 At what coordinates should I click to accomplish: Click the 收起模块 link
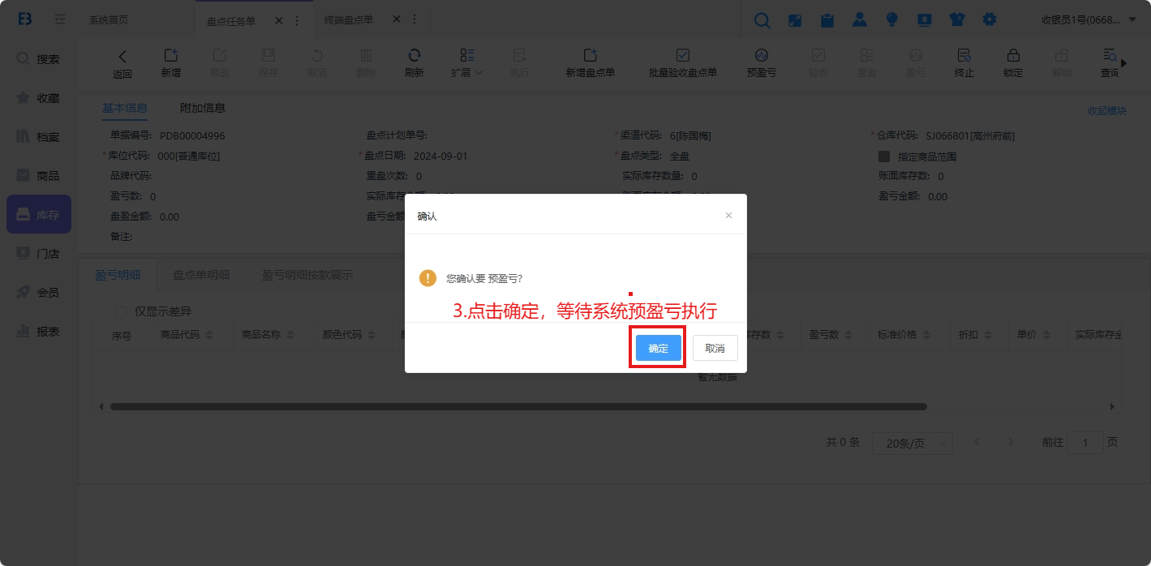1107,110
